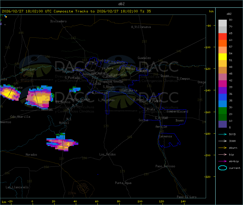Click the white 30HM arrow in legend

point(222,141)
